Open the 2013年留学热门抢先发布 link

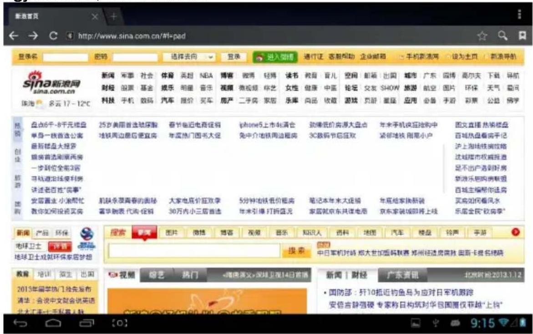pos(54,289)
